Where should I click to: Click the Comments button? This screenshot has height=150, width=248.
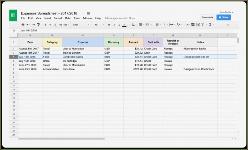(x=207, y=17)
